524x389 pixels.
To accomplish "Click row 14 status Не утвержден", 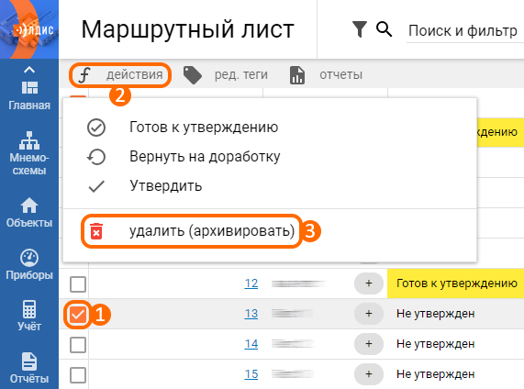I will [x=435, y=344].
